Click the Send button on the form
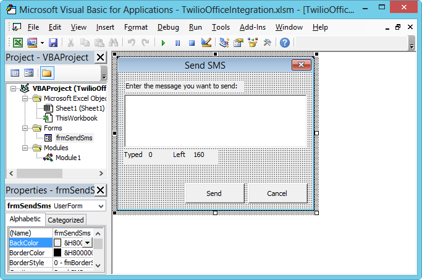 tap(215, 193)
